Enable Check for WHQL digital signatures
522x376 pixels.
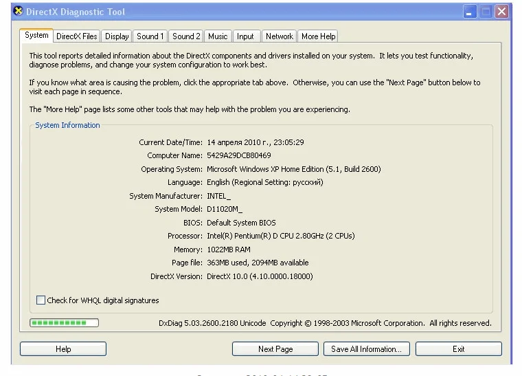point(41,300)
